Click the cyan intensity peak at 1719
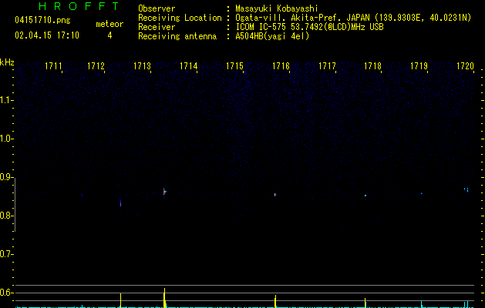The image size is (485, 308). tap(421, 304)
